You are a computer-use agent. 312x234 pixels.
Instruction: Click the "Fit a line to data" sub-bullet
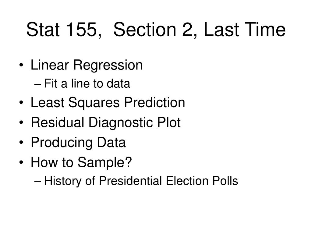click(x=87, y=83)
